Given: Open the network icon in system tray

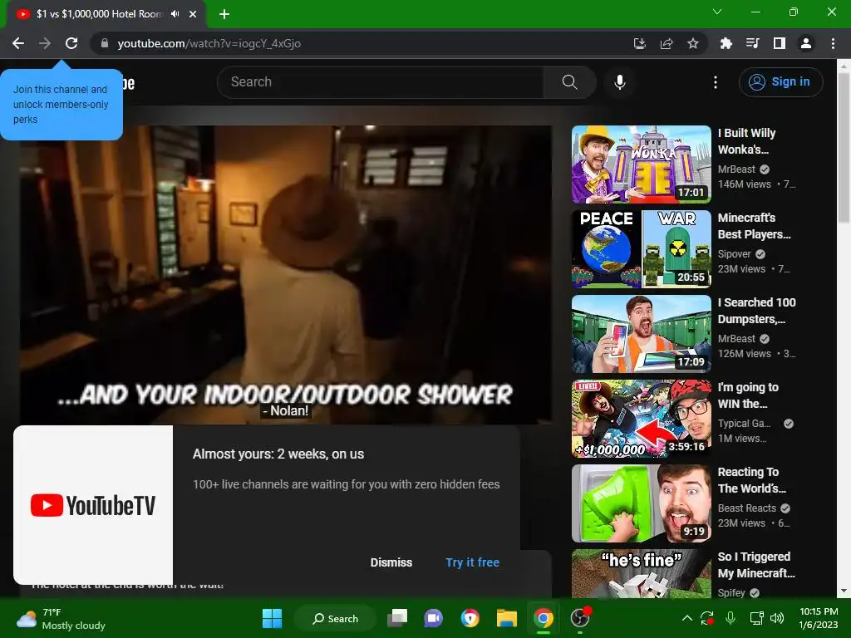Looking at the screenshot, I should coord(756,618).
